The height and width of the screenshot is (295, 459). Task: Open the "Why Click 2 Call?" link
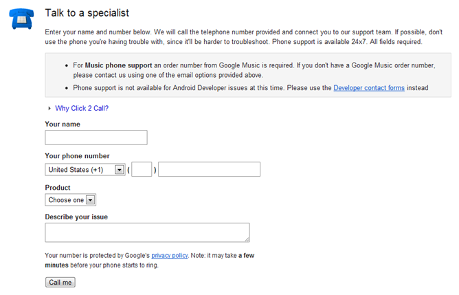[x=82, y=109]
